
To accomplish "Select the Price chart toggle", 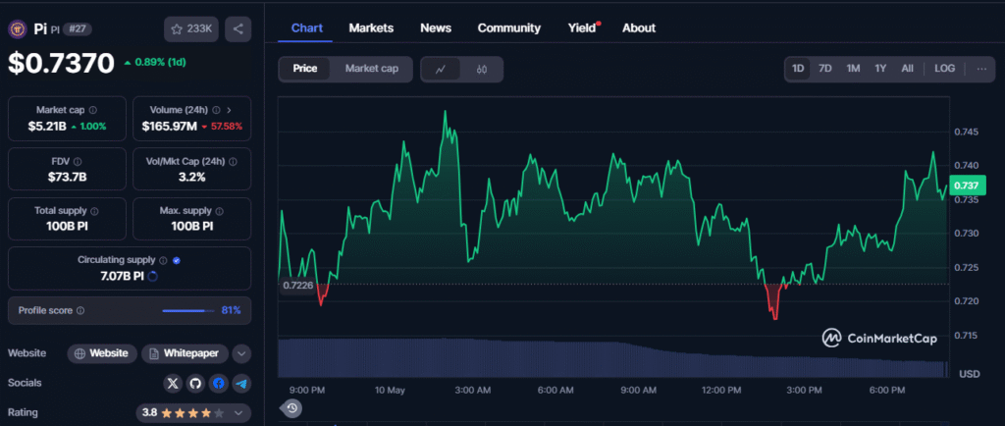I will pos(305,69).
